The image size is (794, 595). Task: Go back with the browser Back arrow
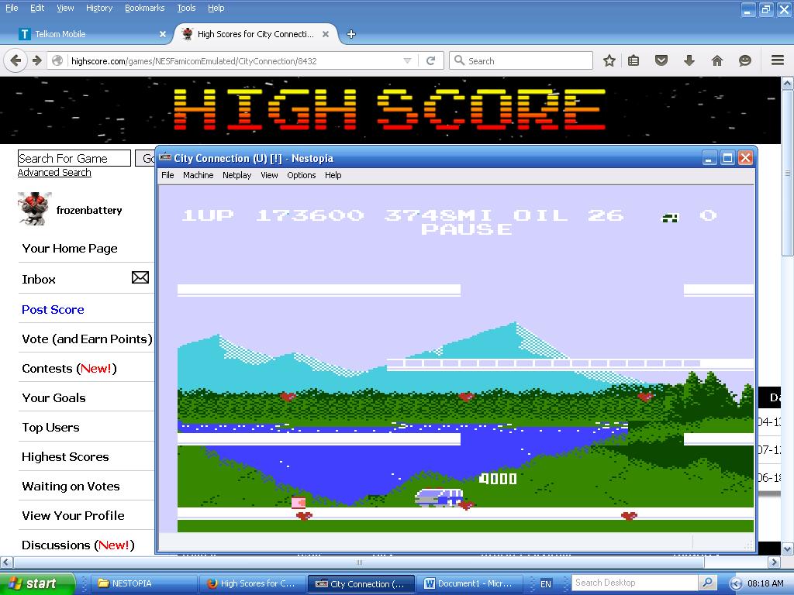pyautogui.click(x=16, y=60)
